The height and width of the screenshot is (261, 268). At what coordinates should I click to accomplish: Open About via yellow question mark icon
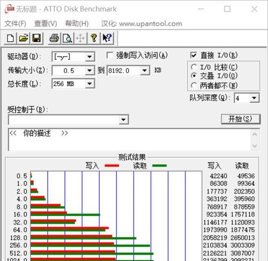point(94,38)
